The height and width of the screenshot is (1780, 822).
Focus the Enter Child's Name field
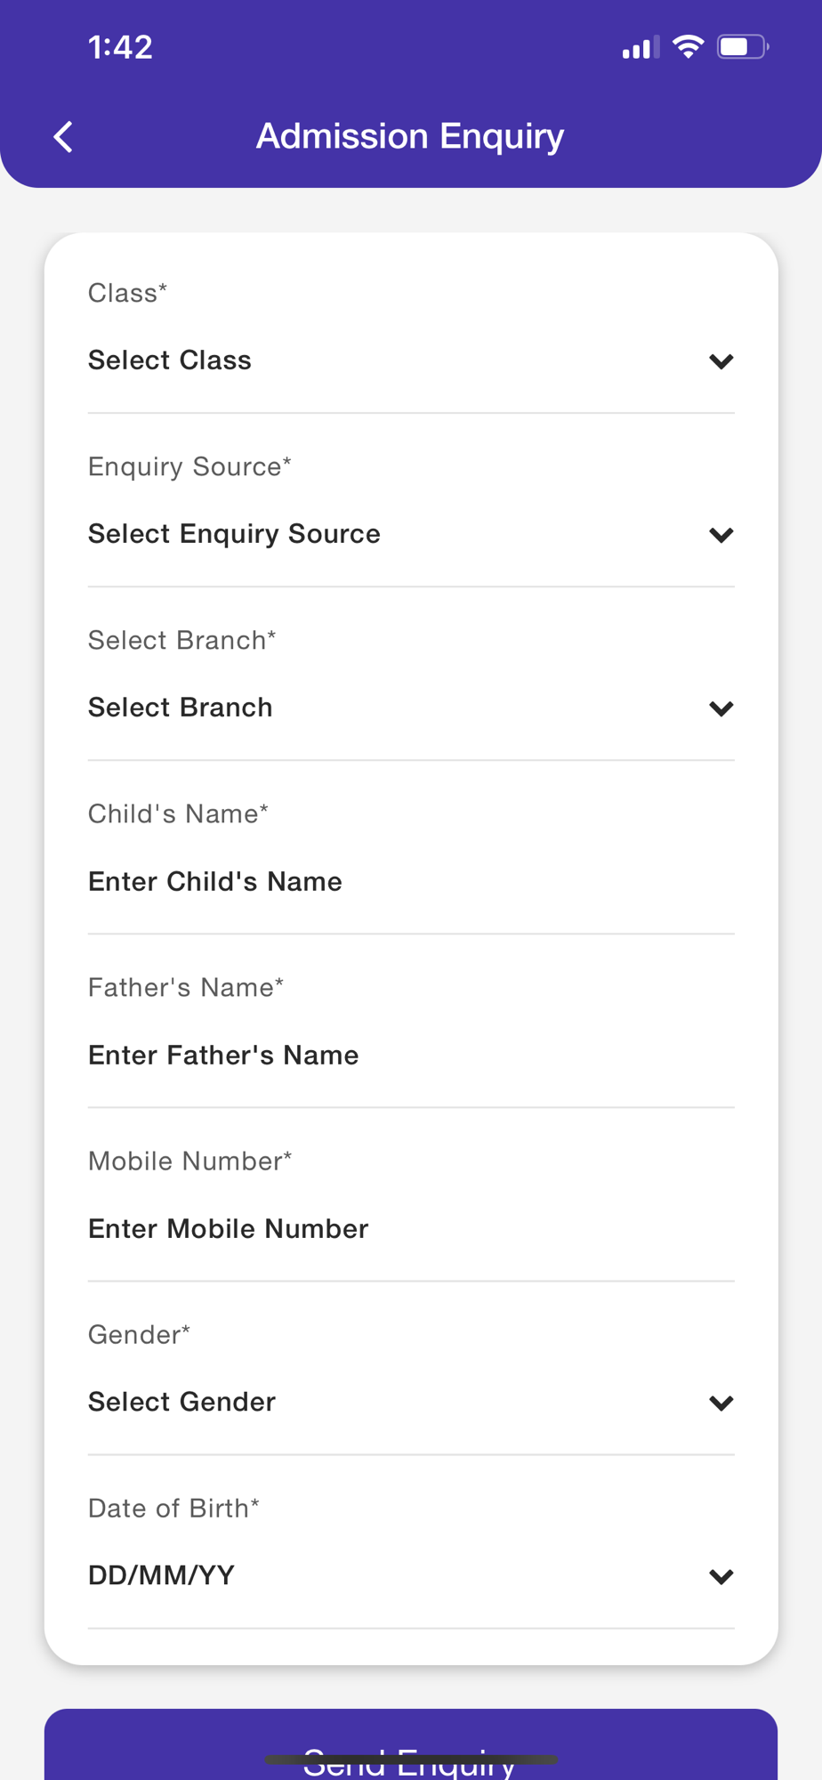pos(410,881)
